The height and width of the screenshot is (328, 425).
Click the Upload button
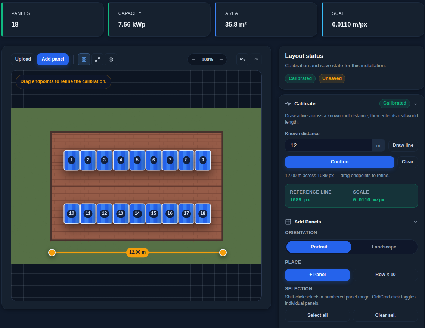pyautogui.click(x=23, y=59)
